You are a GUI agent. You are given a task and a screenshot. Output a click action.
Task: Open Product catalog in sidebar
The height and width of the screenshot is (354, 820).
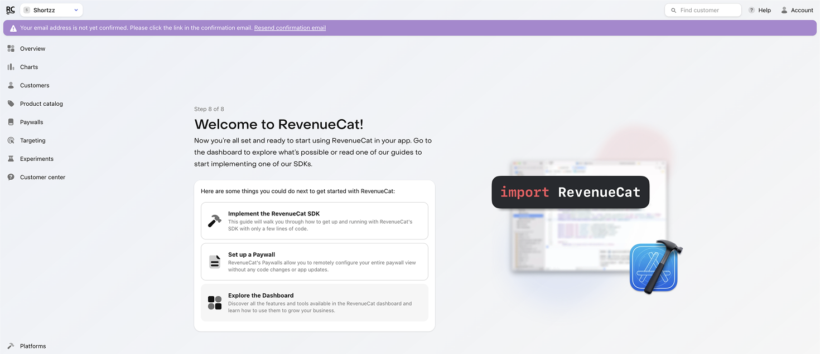tap(41, 104)
